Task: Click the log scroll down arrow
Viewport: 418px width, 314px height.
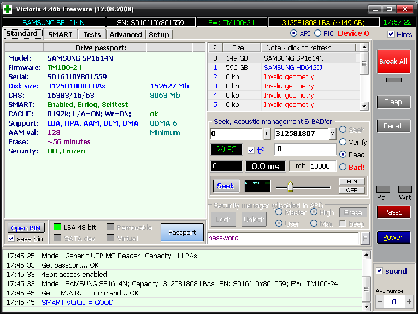Action: [x=367, y=306]
